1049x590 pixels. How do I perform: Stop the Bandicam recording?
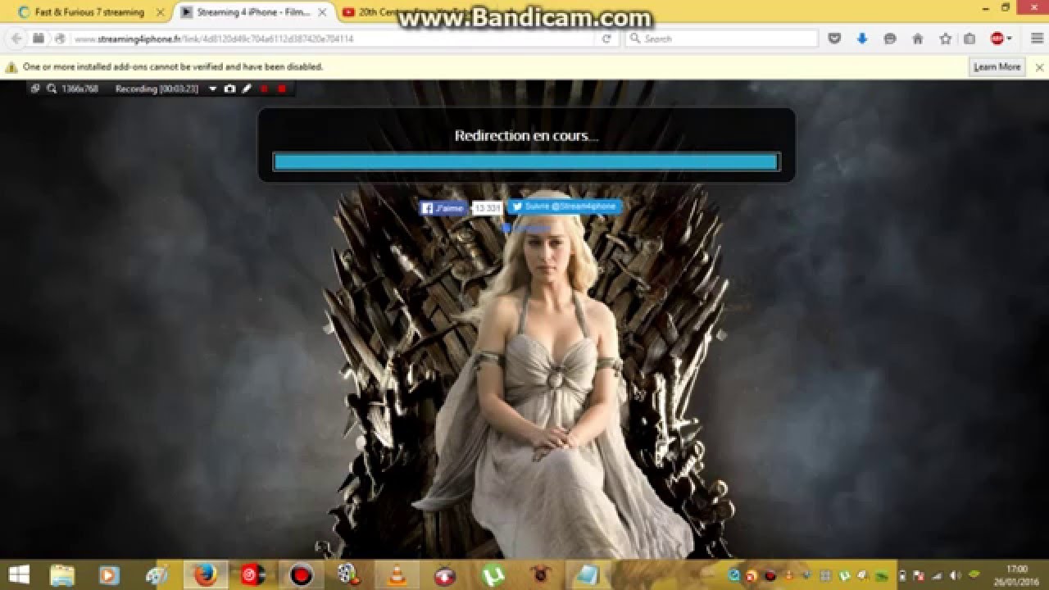[x=281, y=88]
